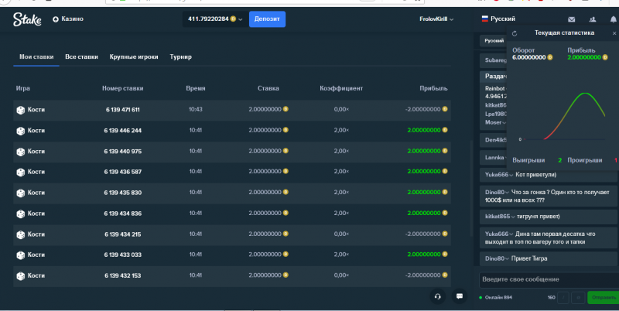Viewport: 619px width, 311px height.
Task: Click the Rainbot name in chat
Action: pyautogui.click(x=494, y=88)
